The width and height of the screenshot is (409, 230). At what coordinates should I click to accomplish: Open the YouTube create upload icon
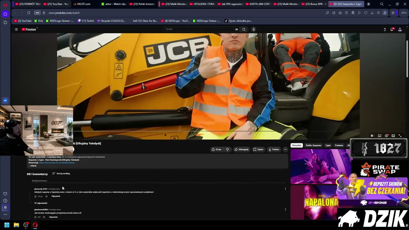[x=385, y=29]
